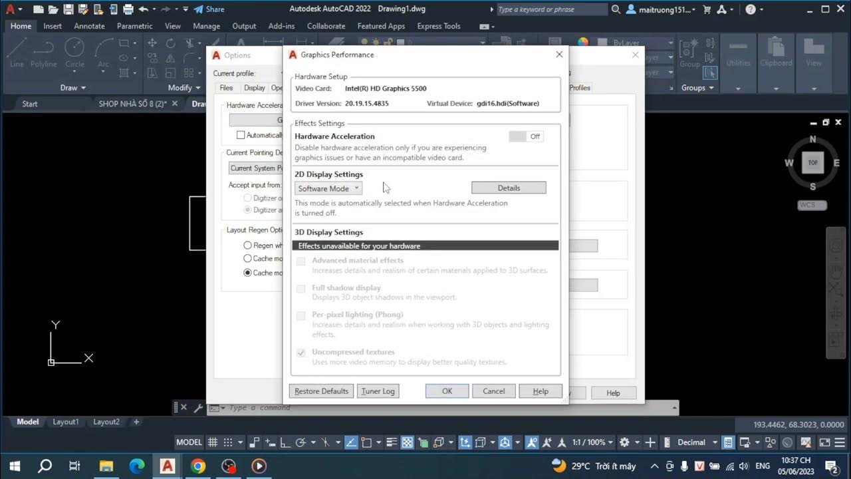The image size is (851, 479).
Task: Expand the Draw panel dropdown
Action: (73, 88)
